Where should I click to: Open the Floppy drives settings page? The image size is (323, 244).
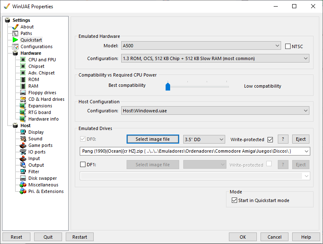point(42,93)
